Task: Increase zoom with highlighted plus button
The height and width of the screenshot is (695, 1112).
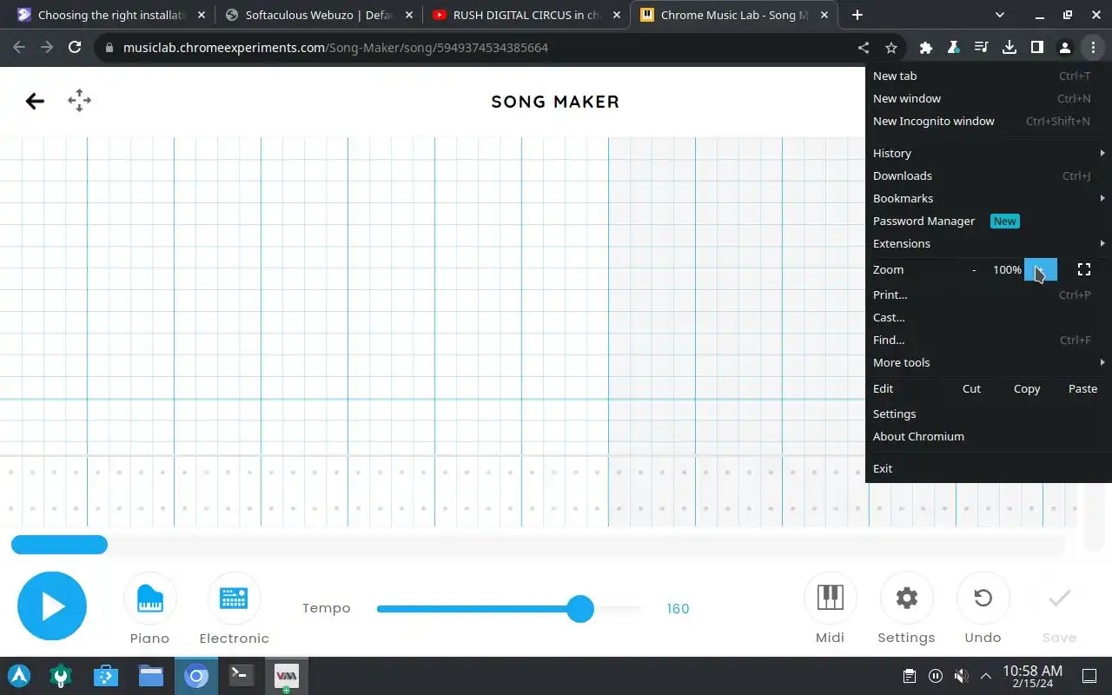Action: tap(1041, 270)
